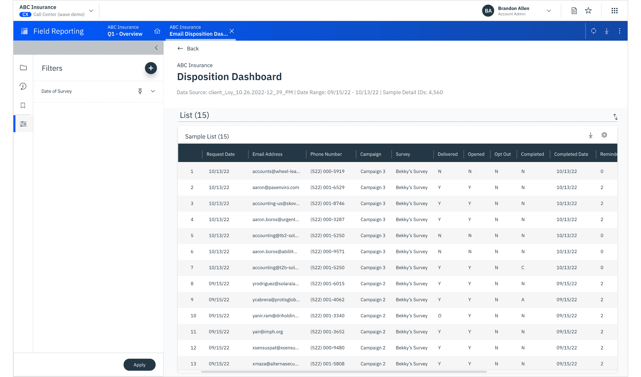The image size is (641, 377).
Task: Close the Email Disposition Dashboard tab
Action: tap(232, 31)
